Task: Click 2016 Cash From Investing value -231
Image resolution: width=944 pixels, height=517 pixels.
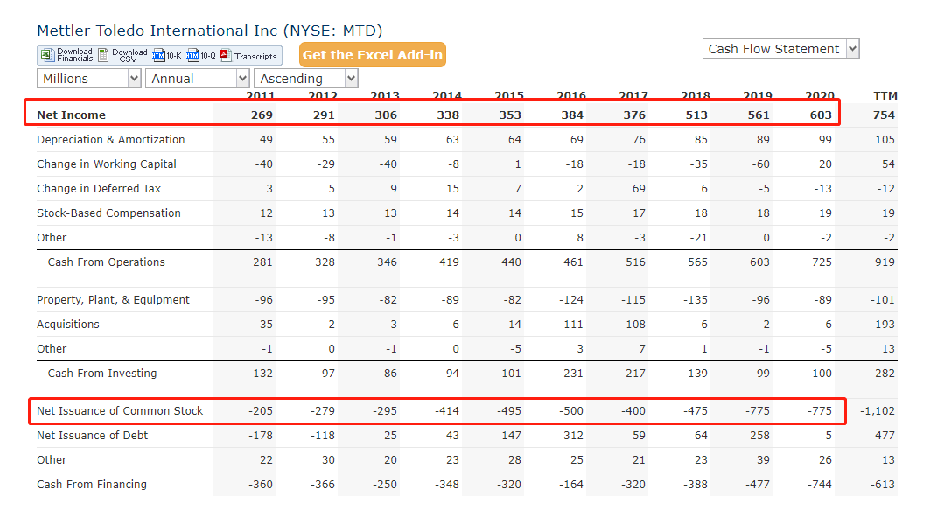Action: click(570, 374)
